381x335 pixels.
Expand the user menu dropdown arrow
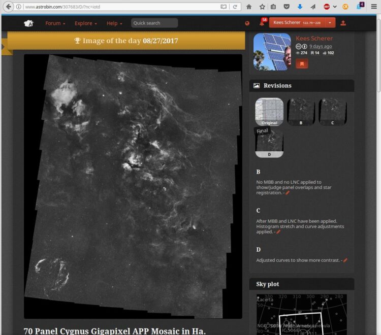coord(330,23)
